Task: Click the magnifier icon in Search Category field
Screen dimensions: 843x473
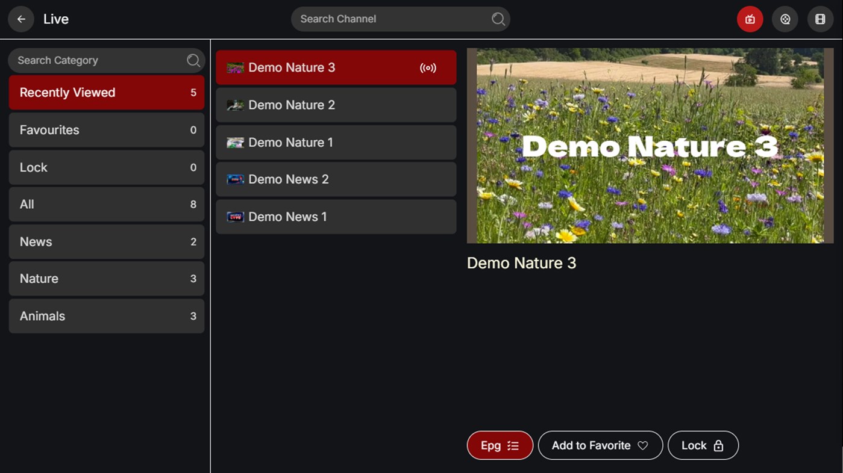Action: [193, 60]
